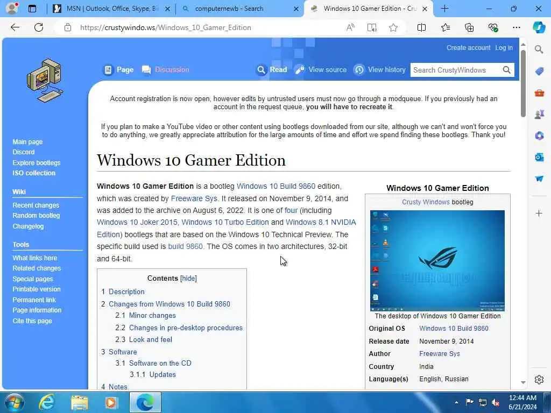Add page to favorites with star icon
Screen dimensions: 551x413
coord(393,27)
